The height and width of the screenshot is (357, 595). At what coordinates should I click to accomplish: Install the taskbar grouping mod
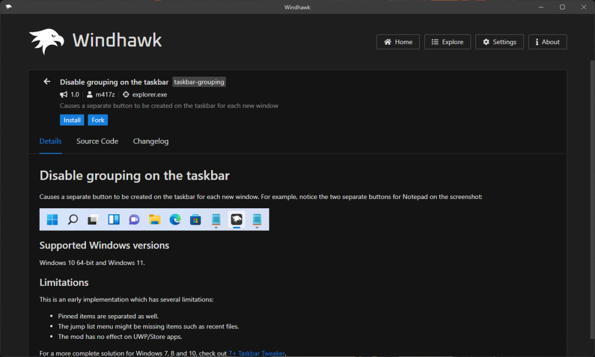tap(72, 120)
